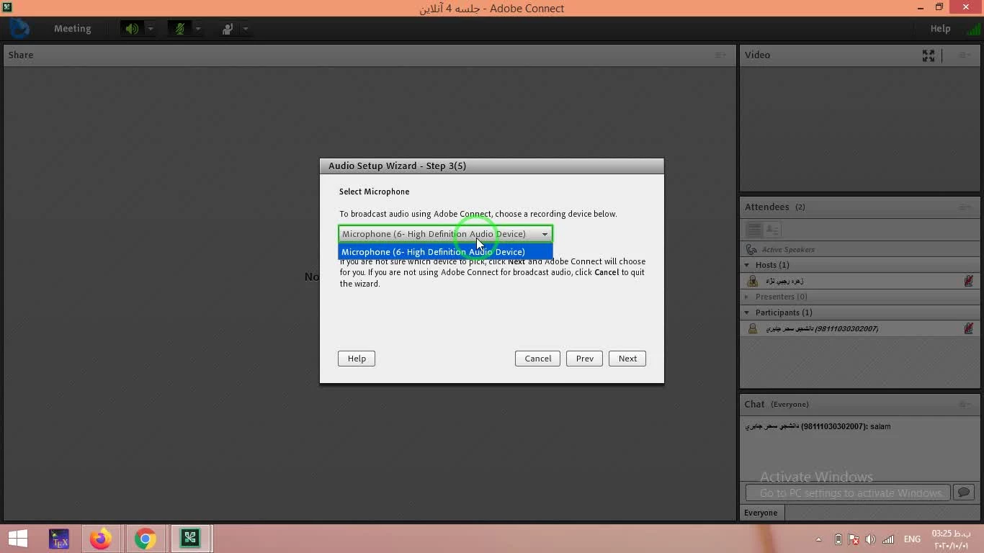Select participant 98111030302007 in attendee list
Screen dimensions: 984x553
pos(859,328)
